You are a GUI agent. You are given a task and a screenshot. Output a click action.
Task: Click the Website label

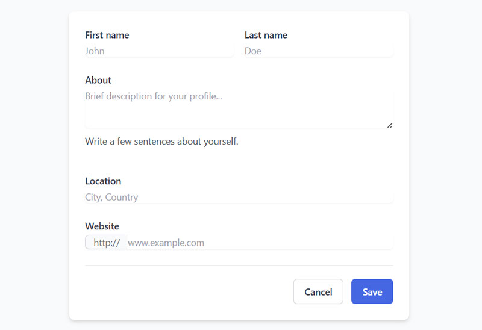pyautogui.click(x=102, y=226)
